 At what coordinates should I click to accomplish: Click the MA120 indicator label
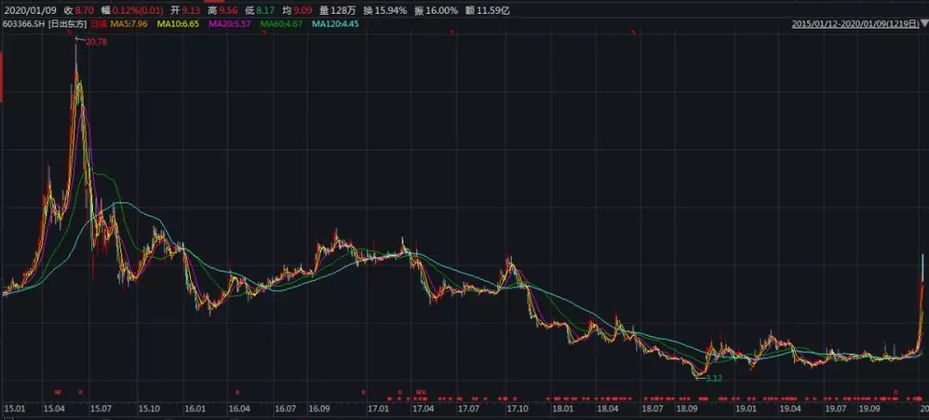pos(335,24)
